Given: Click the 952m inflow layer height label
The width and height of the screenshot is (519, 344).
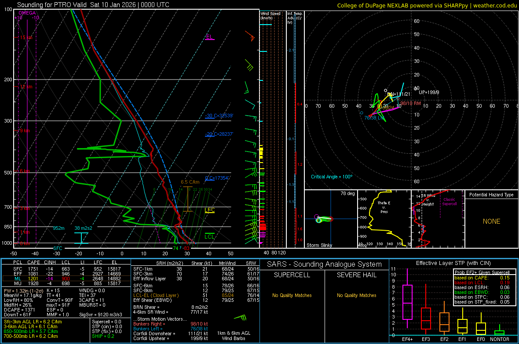Looking at the screenshot, I should (58, 228).
